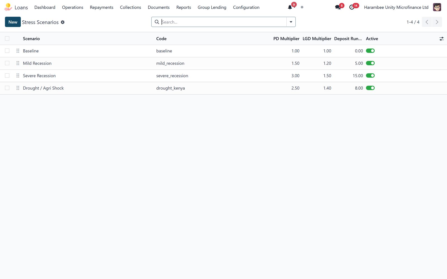Check the Severe Recession row checkbox
Screen dimensions: 447x279
point(7,76)
